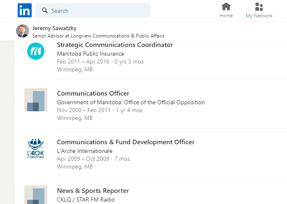This screenshot has width=287, height=204.
Task: Open the Manitoba Public Insurance logo
Action: tap(36, 51)
